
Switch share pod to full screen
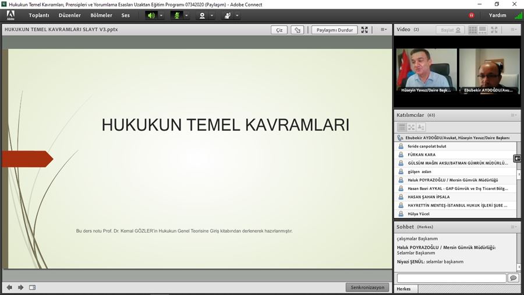[x=364, y=30]
